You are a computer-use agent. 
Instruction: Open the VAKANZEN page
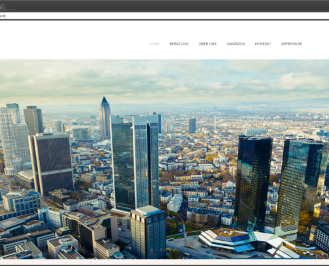235,44
